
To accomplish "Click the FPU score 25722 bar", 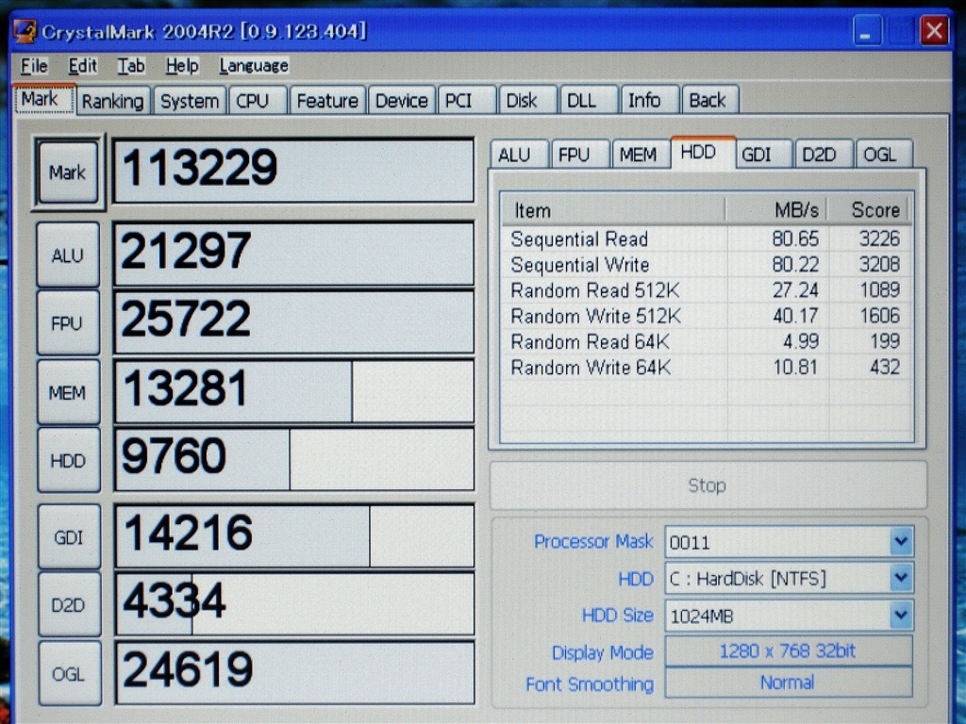I will coord(294,322).
